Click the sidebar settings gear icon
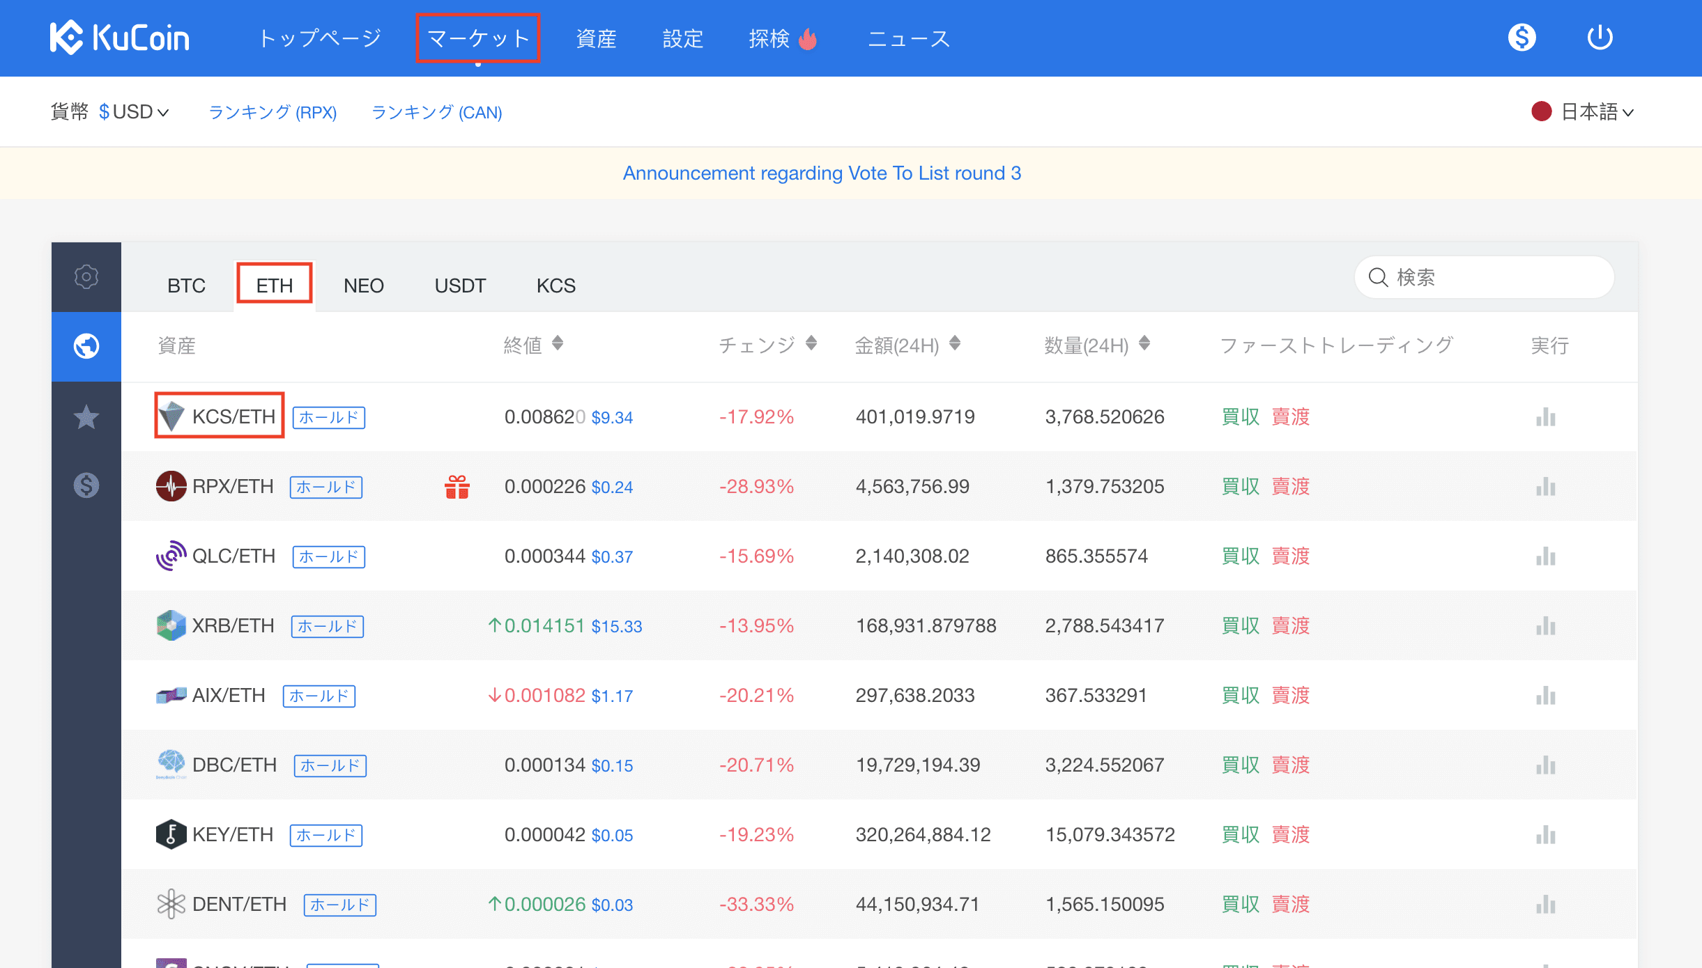Screen dimensions: 1702x968 (x=86, y=277)
